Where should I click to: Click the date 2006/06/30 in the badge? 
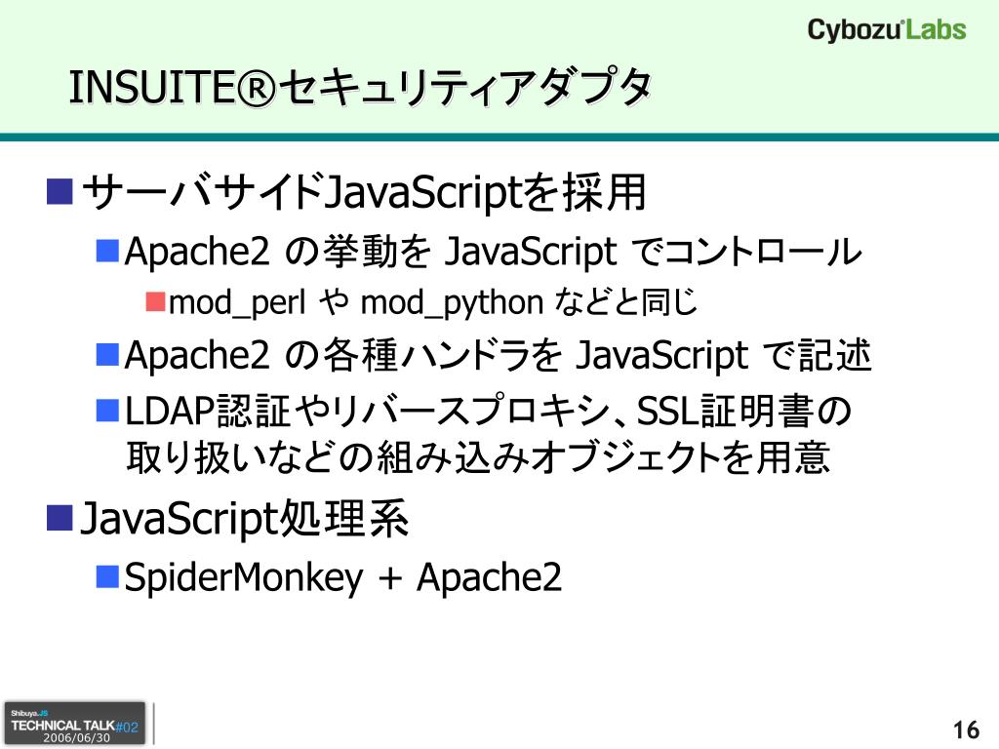coord(76,738)
